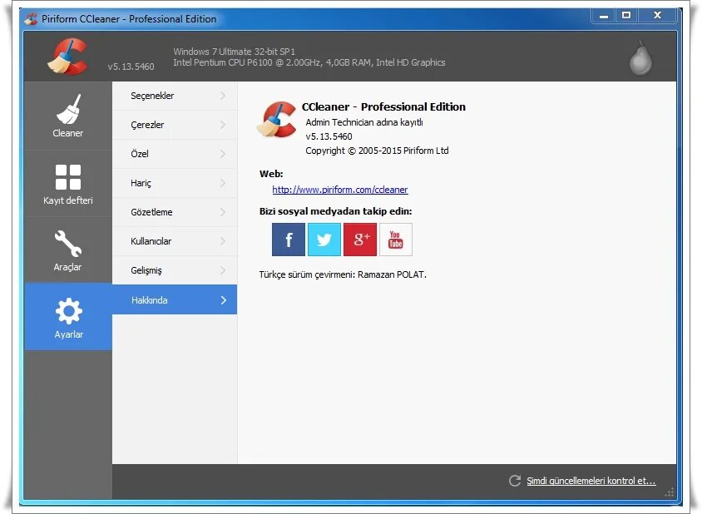Viewport: 702px width, 514px height.
Task: Switch to Özel tab
Action: tap(175, 154)
